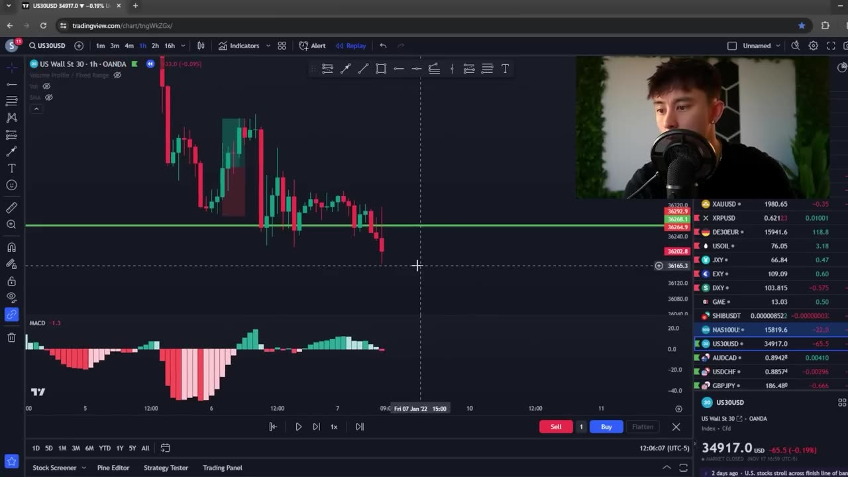The width and height of the screenshot is (848, 477).
Task: Expand the timeframe dropdown arrow
Action: [183, 46]
